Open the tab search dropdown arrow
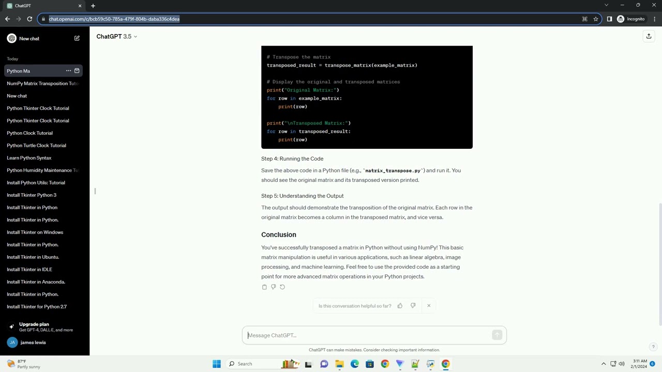The width and height of the screenshot is (662, 372). 606,5
